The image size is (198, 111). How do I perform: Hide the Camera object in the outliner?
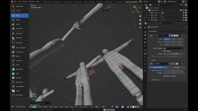(x=183, y=13)
